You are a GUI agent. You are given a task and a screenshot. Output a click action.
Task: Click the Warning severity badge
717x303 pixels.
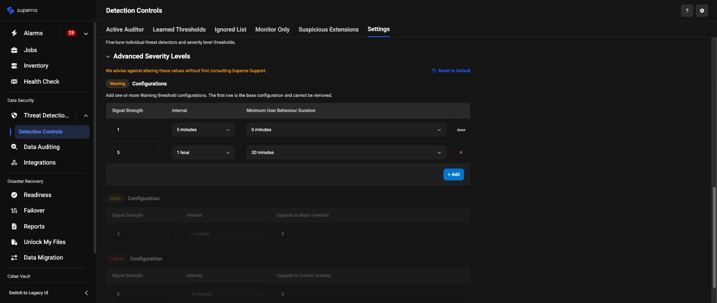pyautogui.click(x=118, y=84)
